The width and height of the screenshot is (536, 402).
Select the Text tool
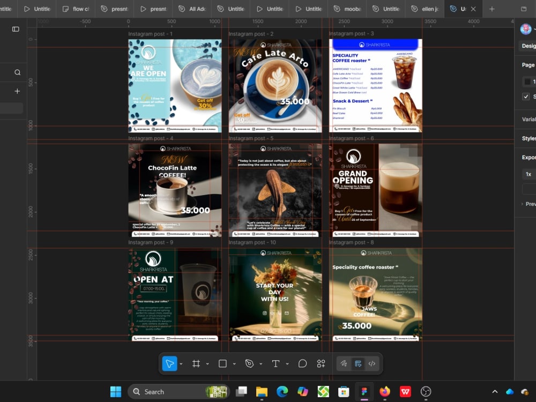tap(276, 364)
